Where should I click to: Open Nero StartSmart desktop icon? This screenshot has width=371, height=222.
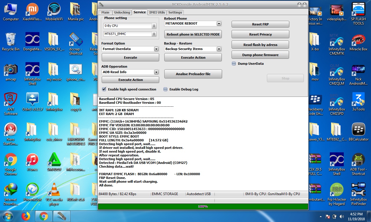11,134
